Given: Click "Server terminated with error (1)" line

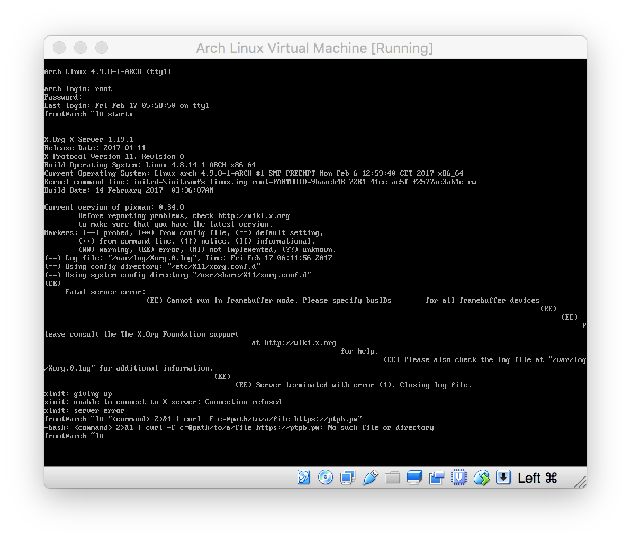Looking at the screenshot, I should [353, 385].
